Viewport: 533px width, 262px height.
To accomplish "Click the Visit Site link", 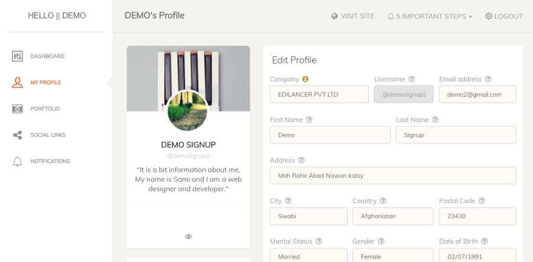I will pos(353,16).
